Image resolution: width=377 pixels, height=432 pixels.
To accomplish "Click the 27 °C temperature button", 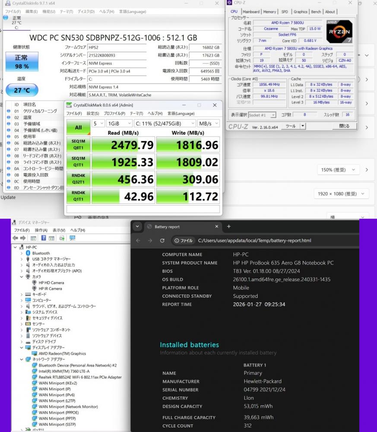I will coord(22,90).
